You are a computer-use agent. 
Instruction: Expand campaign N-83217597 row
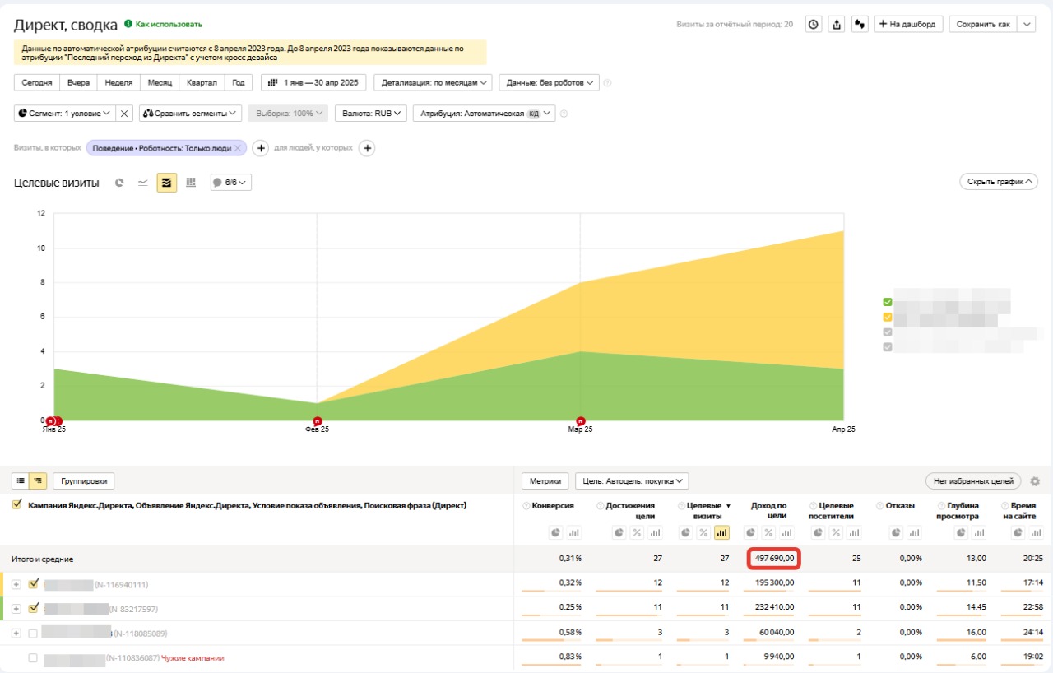[16, 609]
